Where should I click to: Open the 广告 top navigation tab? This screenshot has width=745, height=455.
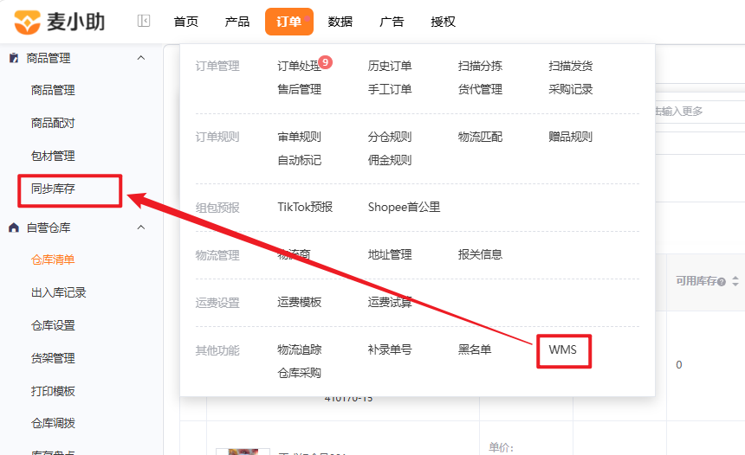(392, 22)
